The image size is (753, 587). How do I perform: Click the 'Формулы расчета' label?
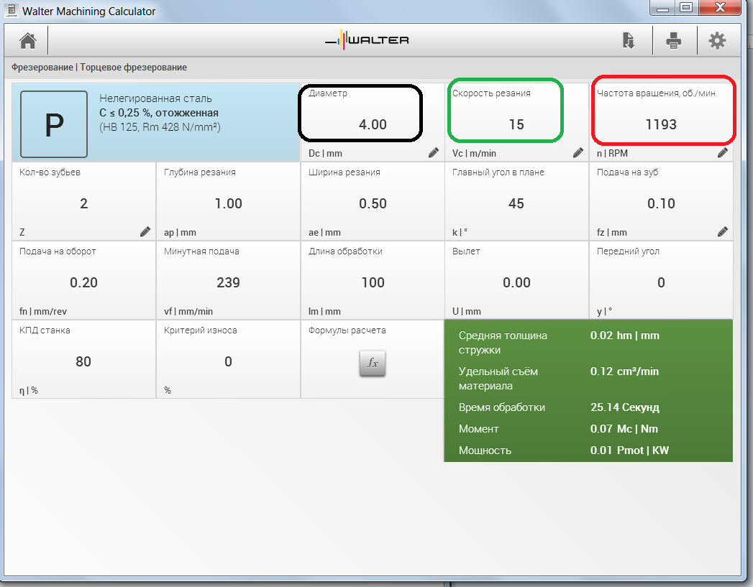coord(347,331)
